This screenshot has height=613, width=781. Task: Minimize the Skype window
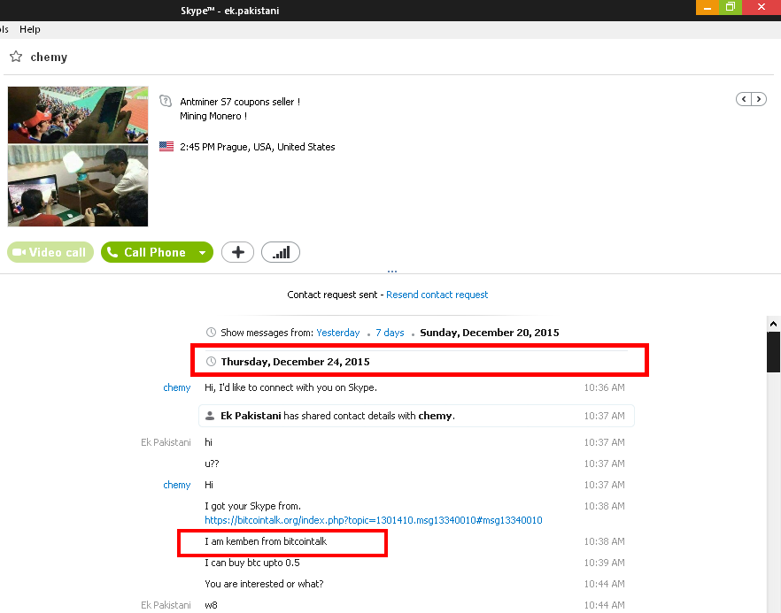708,7
